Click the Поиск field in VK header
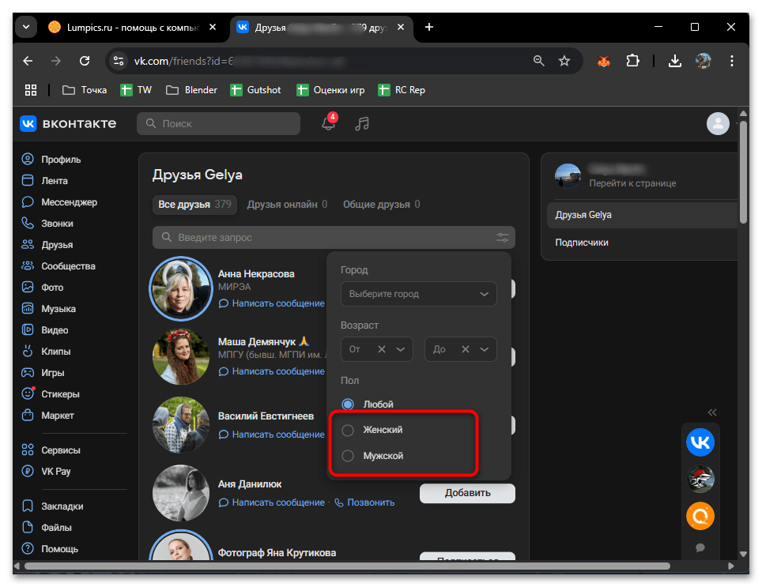This screenshot has height=587, width=762. click(x=219, y=124)
